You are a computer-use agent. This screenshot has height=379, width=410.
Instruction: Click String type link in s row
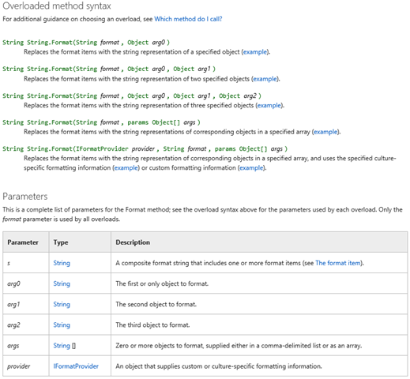pos(62,263)
